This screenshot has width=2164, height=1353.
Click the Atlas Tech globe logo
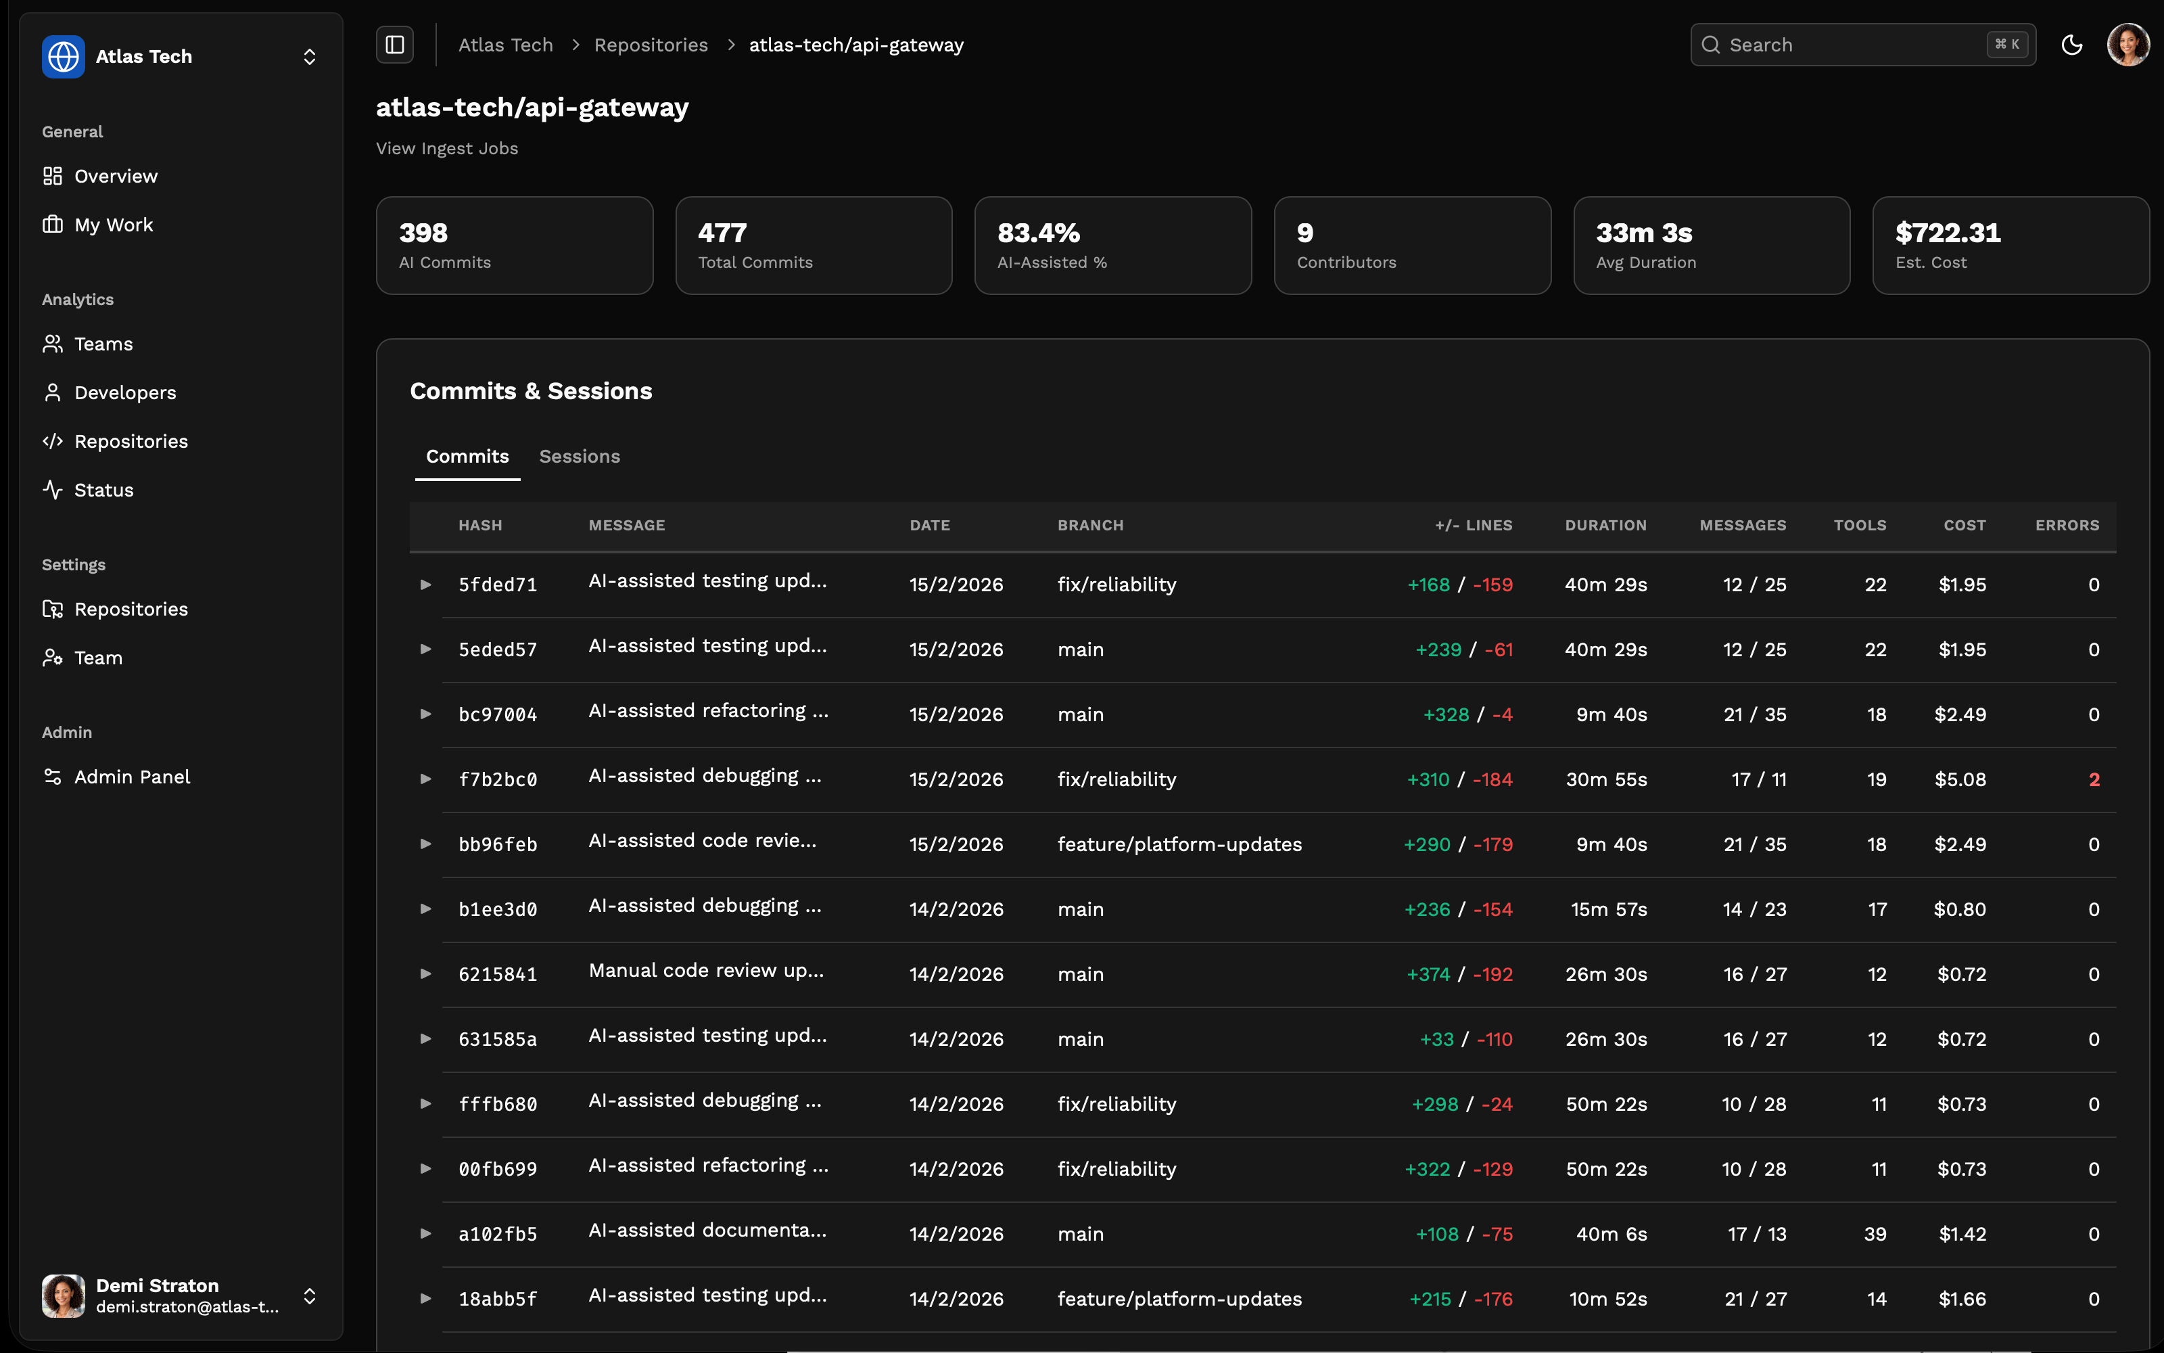tap(63, 56)
